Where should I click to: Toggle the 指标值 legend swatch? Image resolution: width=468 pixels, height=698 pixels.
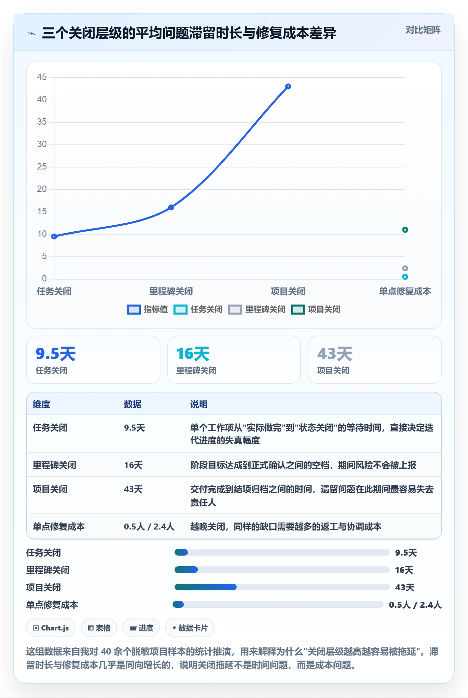pyautogui.click(x=133, y=310)
